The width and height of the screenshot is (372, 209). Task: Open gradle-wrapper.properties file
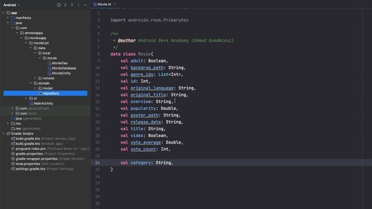(x=50, y=158)
